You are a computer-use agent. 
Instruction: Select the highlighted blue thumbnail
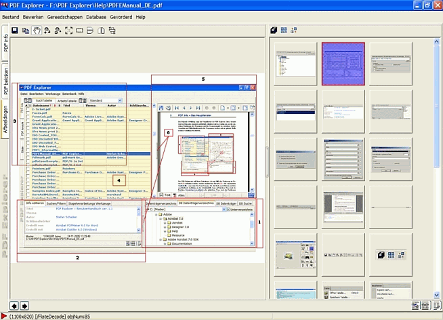[343, 62]
